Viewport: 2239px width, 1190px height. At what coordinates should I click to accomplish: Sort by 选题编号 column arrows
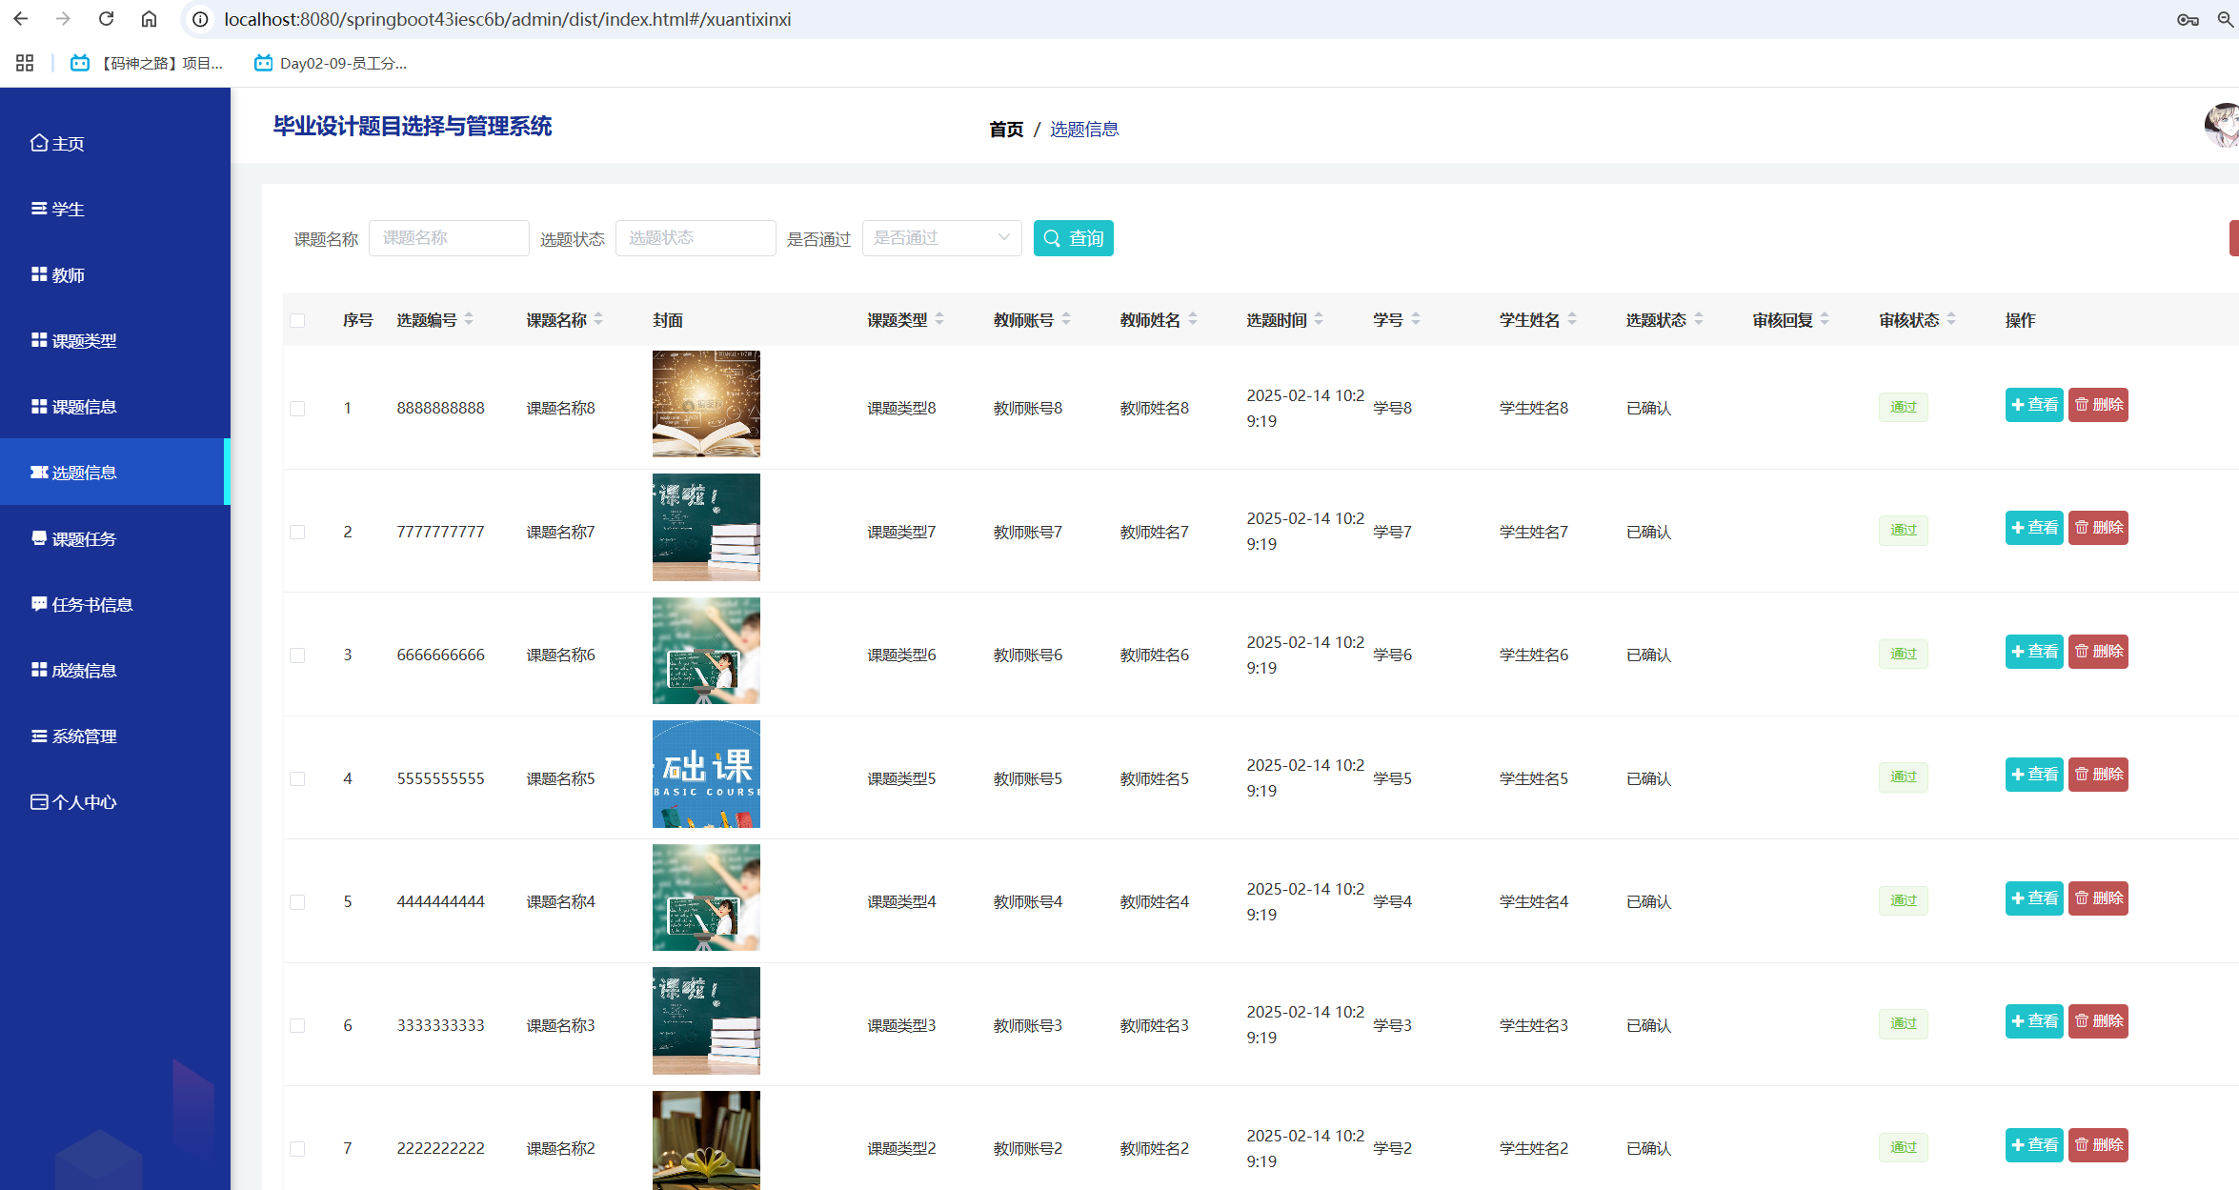click(469, 319)
